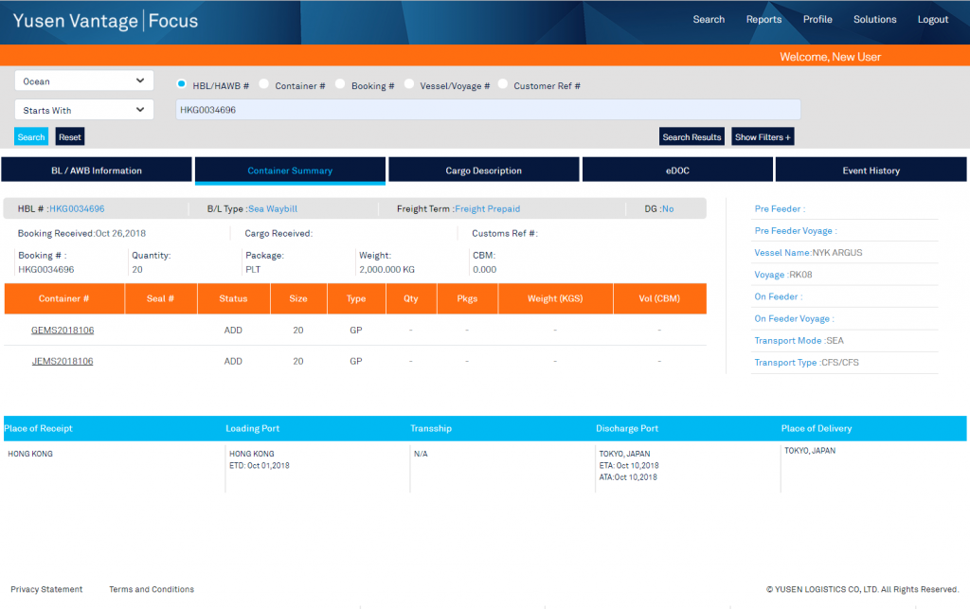Click the search text input field
Image resolution: width=970 pixels, height=609 pixels.
tap(488, 110)
